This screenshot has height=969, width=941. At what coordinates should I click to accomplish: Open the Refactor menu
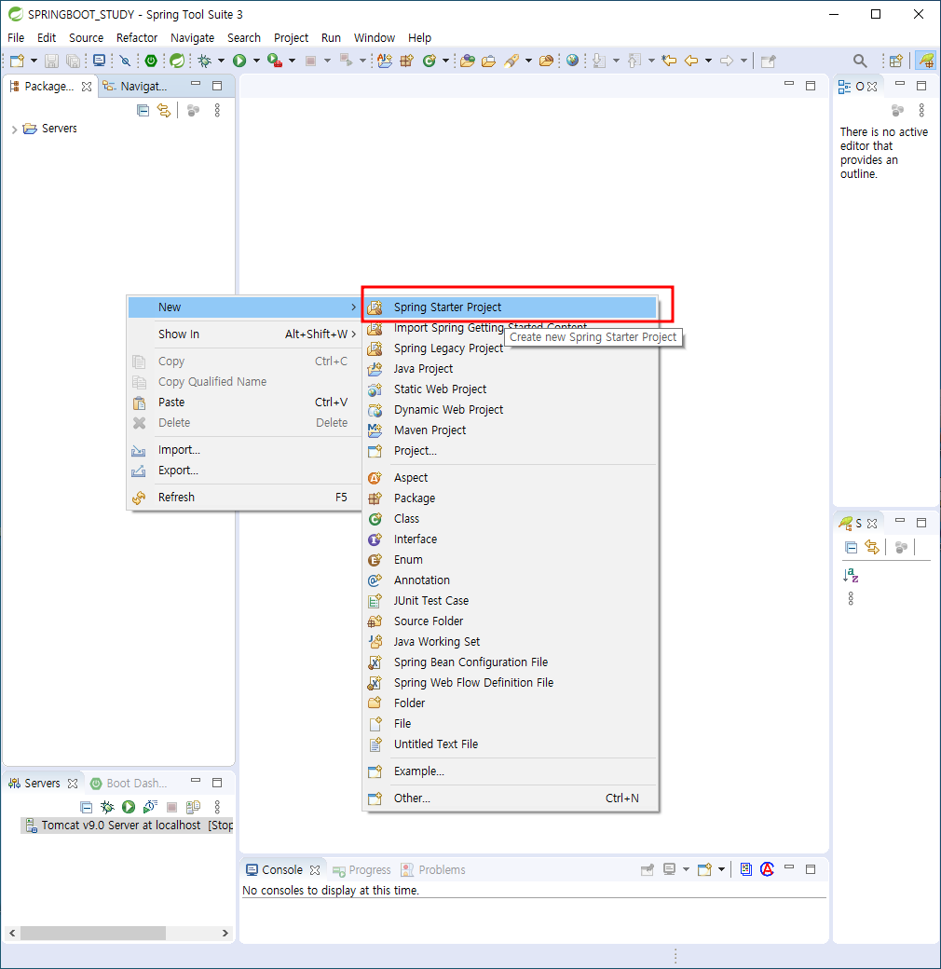[137, 37]
